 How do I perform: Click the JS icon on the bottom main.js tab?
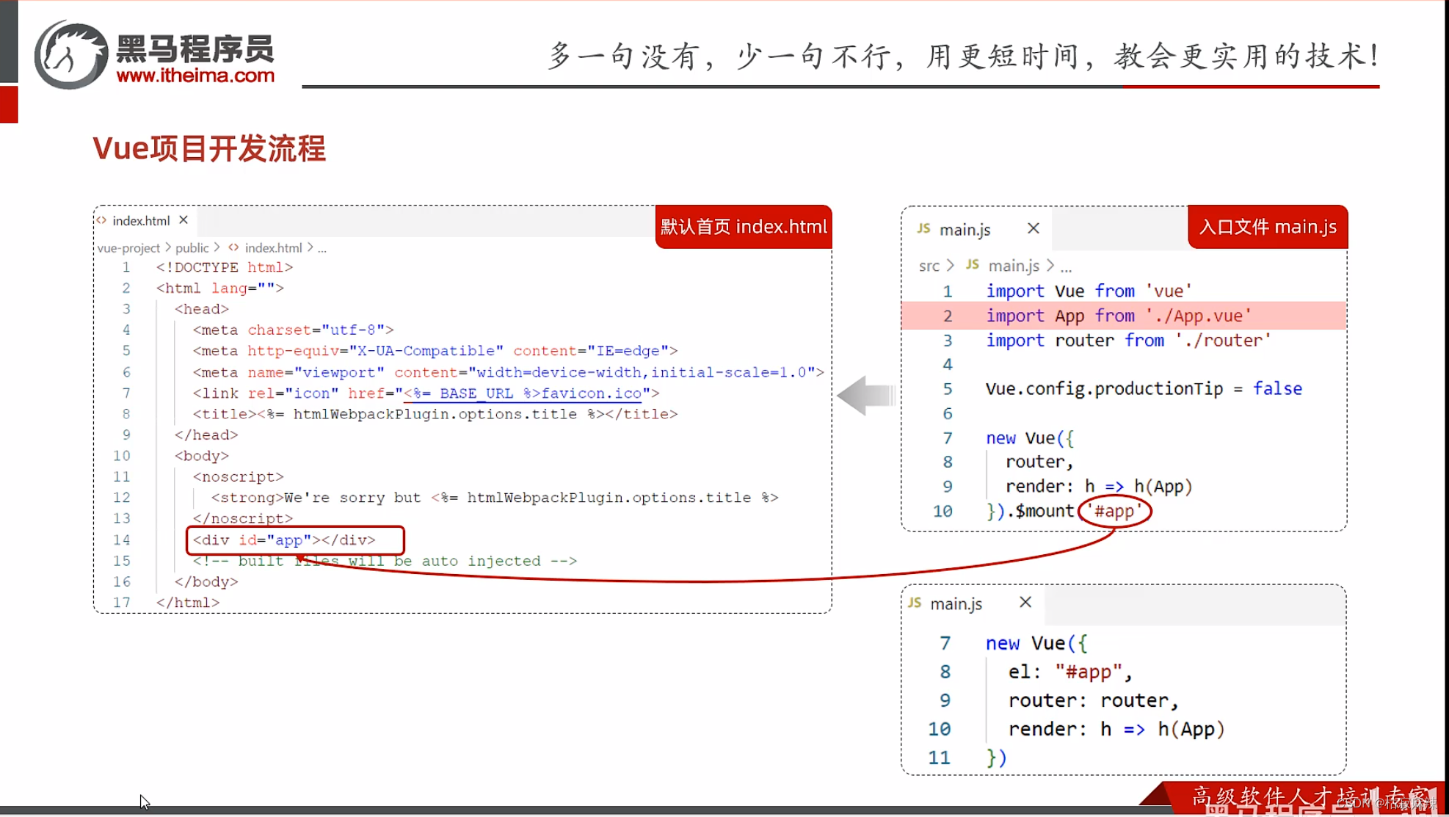[915, 603]
